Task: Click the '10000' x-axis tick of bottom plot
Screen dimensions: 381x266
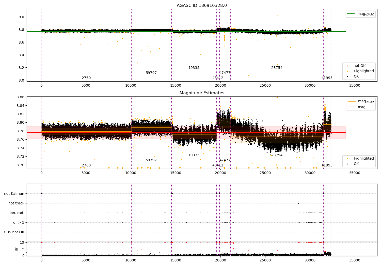Action: coord(131,260)
